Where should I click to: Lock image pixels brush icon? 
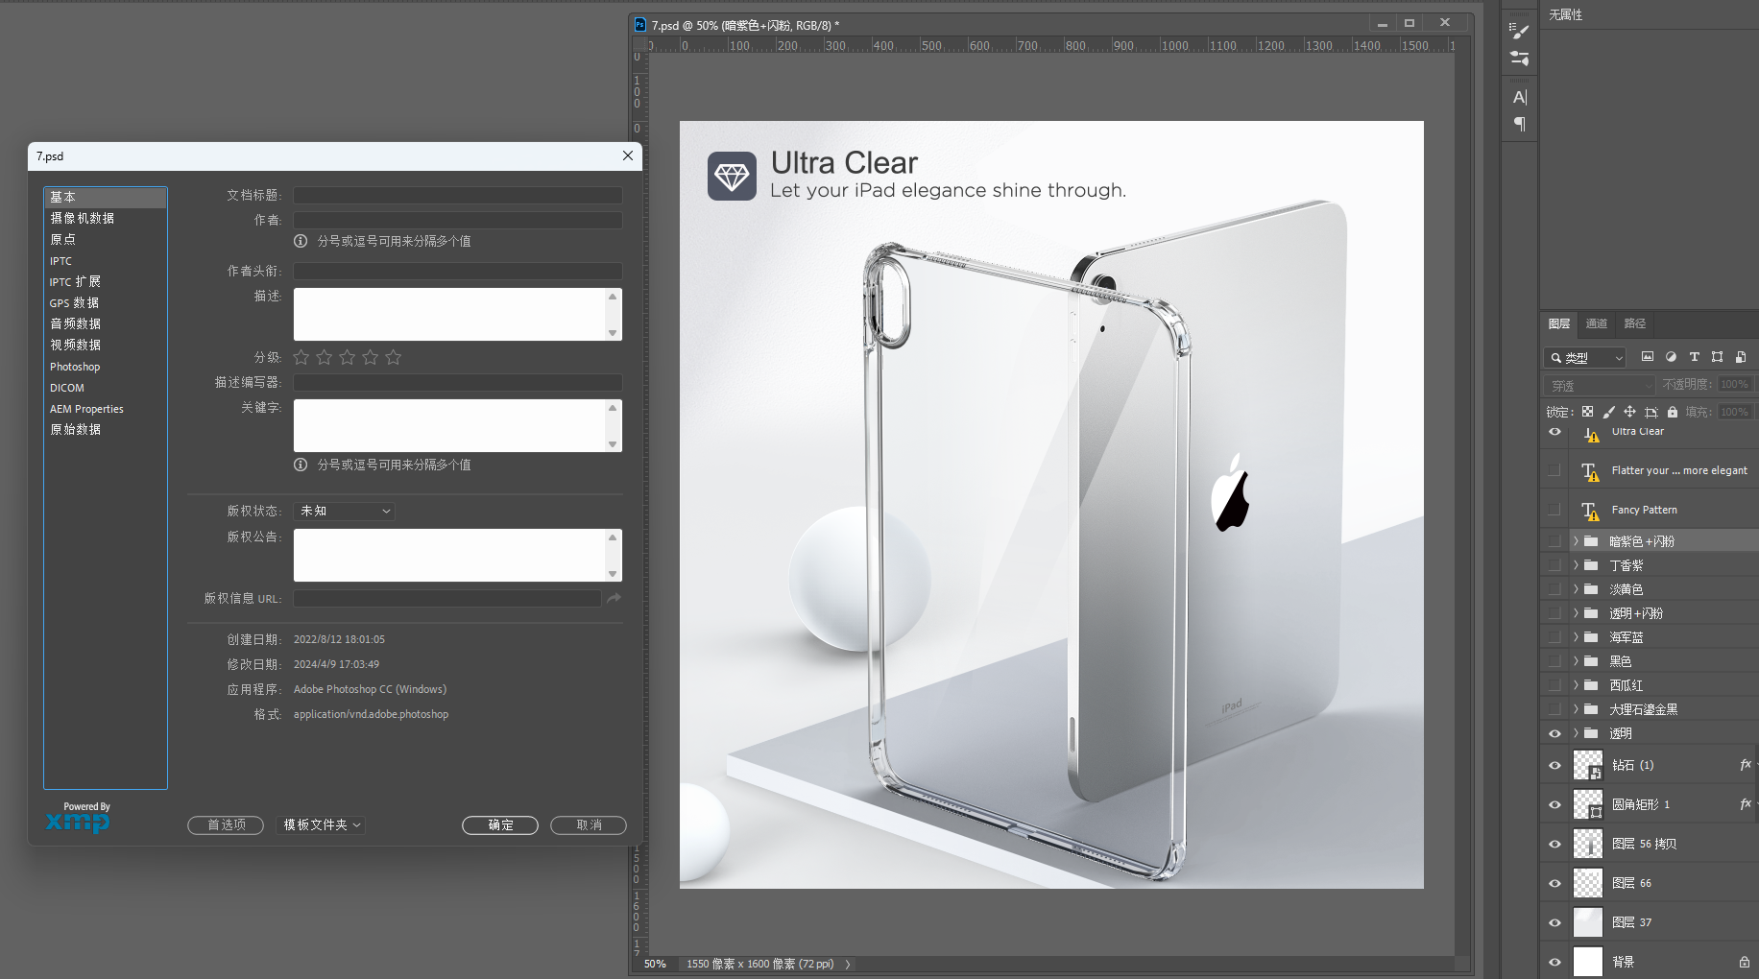pyautogui.click(x=1608, y=412)
